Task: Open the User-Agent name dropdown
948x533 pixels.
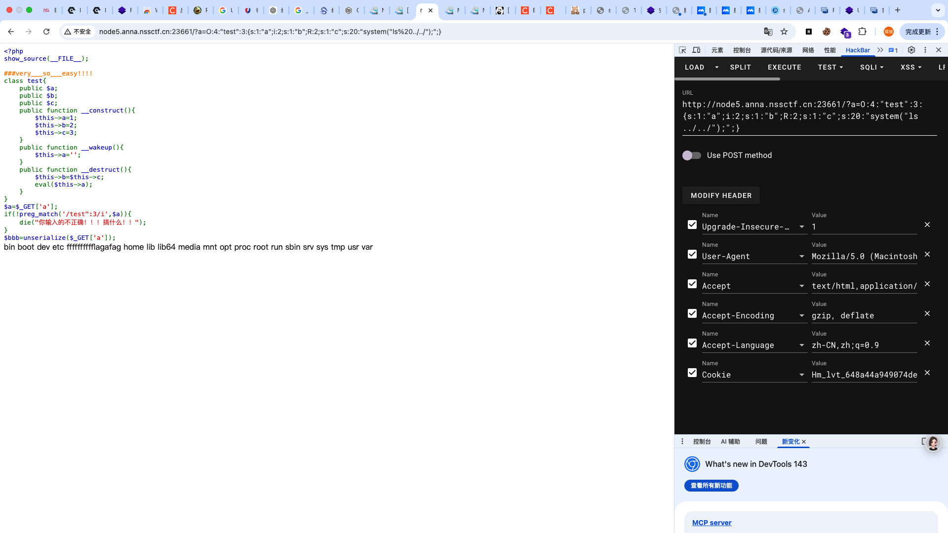Action: point(802,257)
